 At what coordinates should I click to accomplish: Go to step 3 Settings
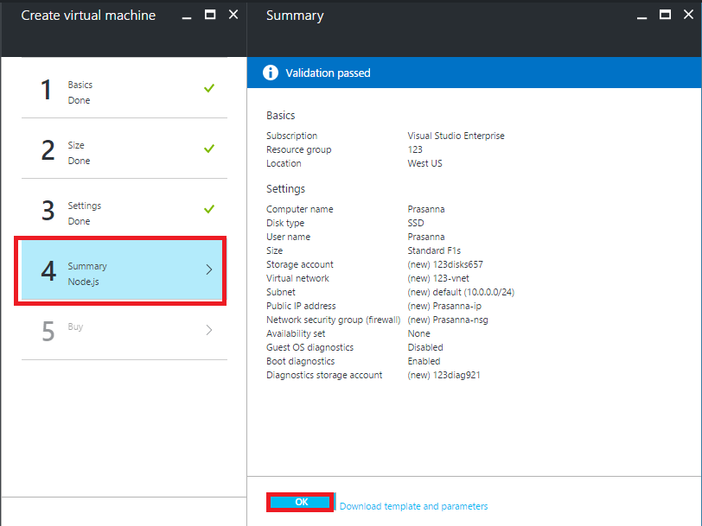click(x=121, y=209)
